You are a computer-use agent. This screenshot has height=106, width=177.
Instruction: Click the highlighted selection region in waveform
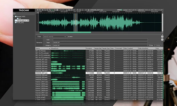pyautogui.click(x=76, y=22)
